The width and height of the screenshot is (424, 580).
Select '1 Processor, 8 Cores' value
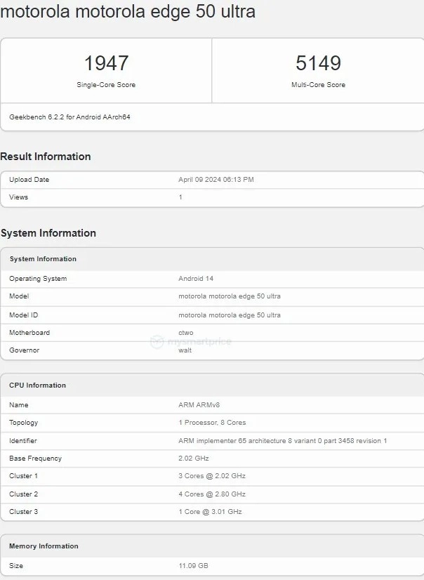click(x=212, y=423)
